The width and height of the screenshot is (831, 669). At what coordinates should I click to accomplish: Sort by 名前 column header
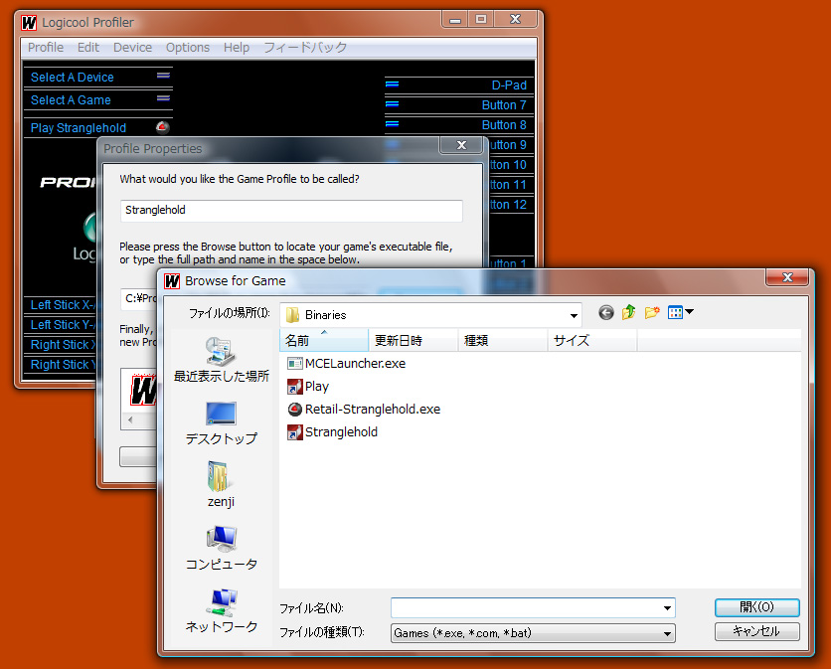(x=324, y=340)
